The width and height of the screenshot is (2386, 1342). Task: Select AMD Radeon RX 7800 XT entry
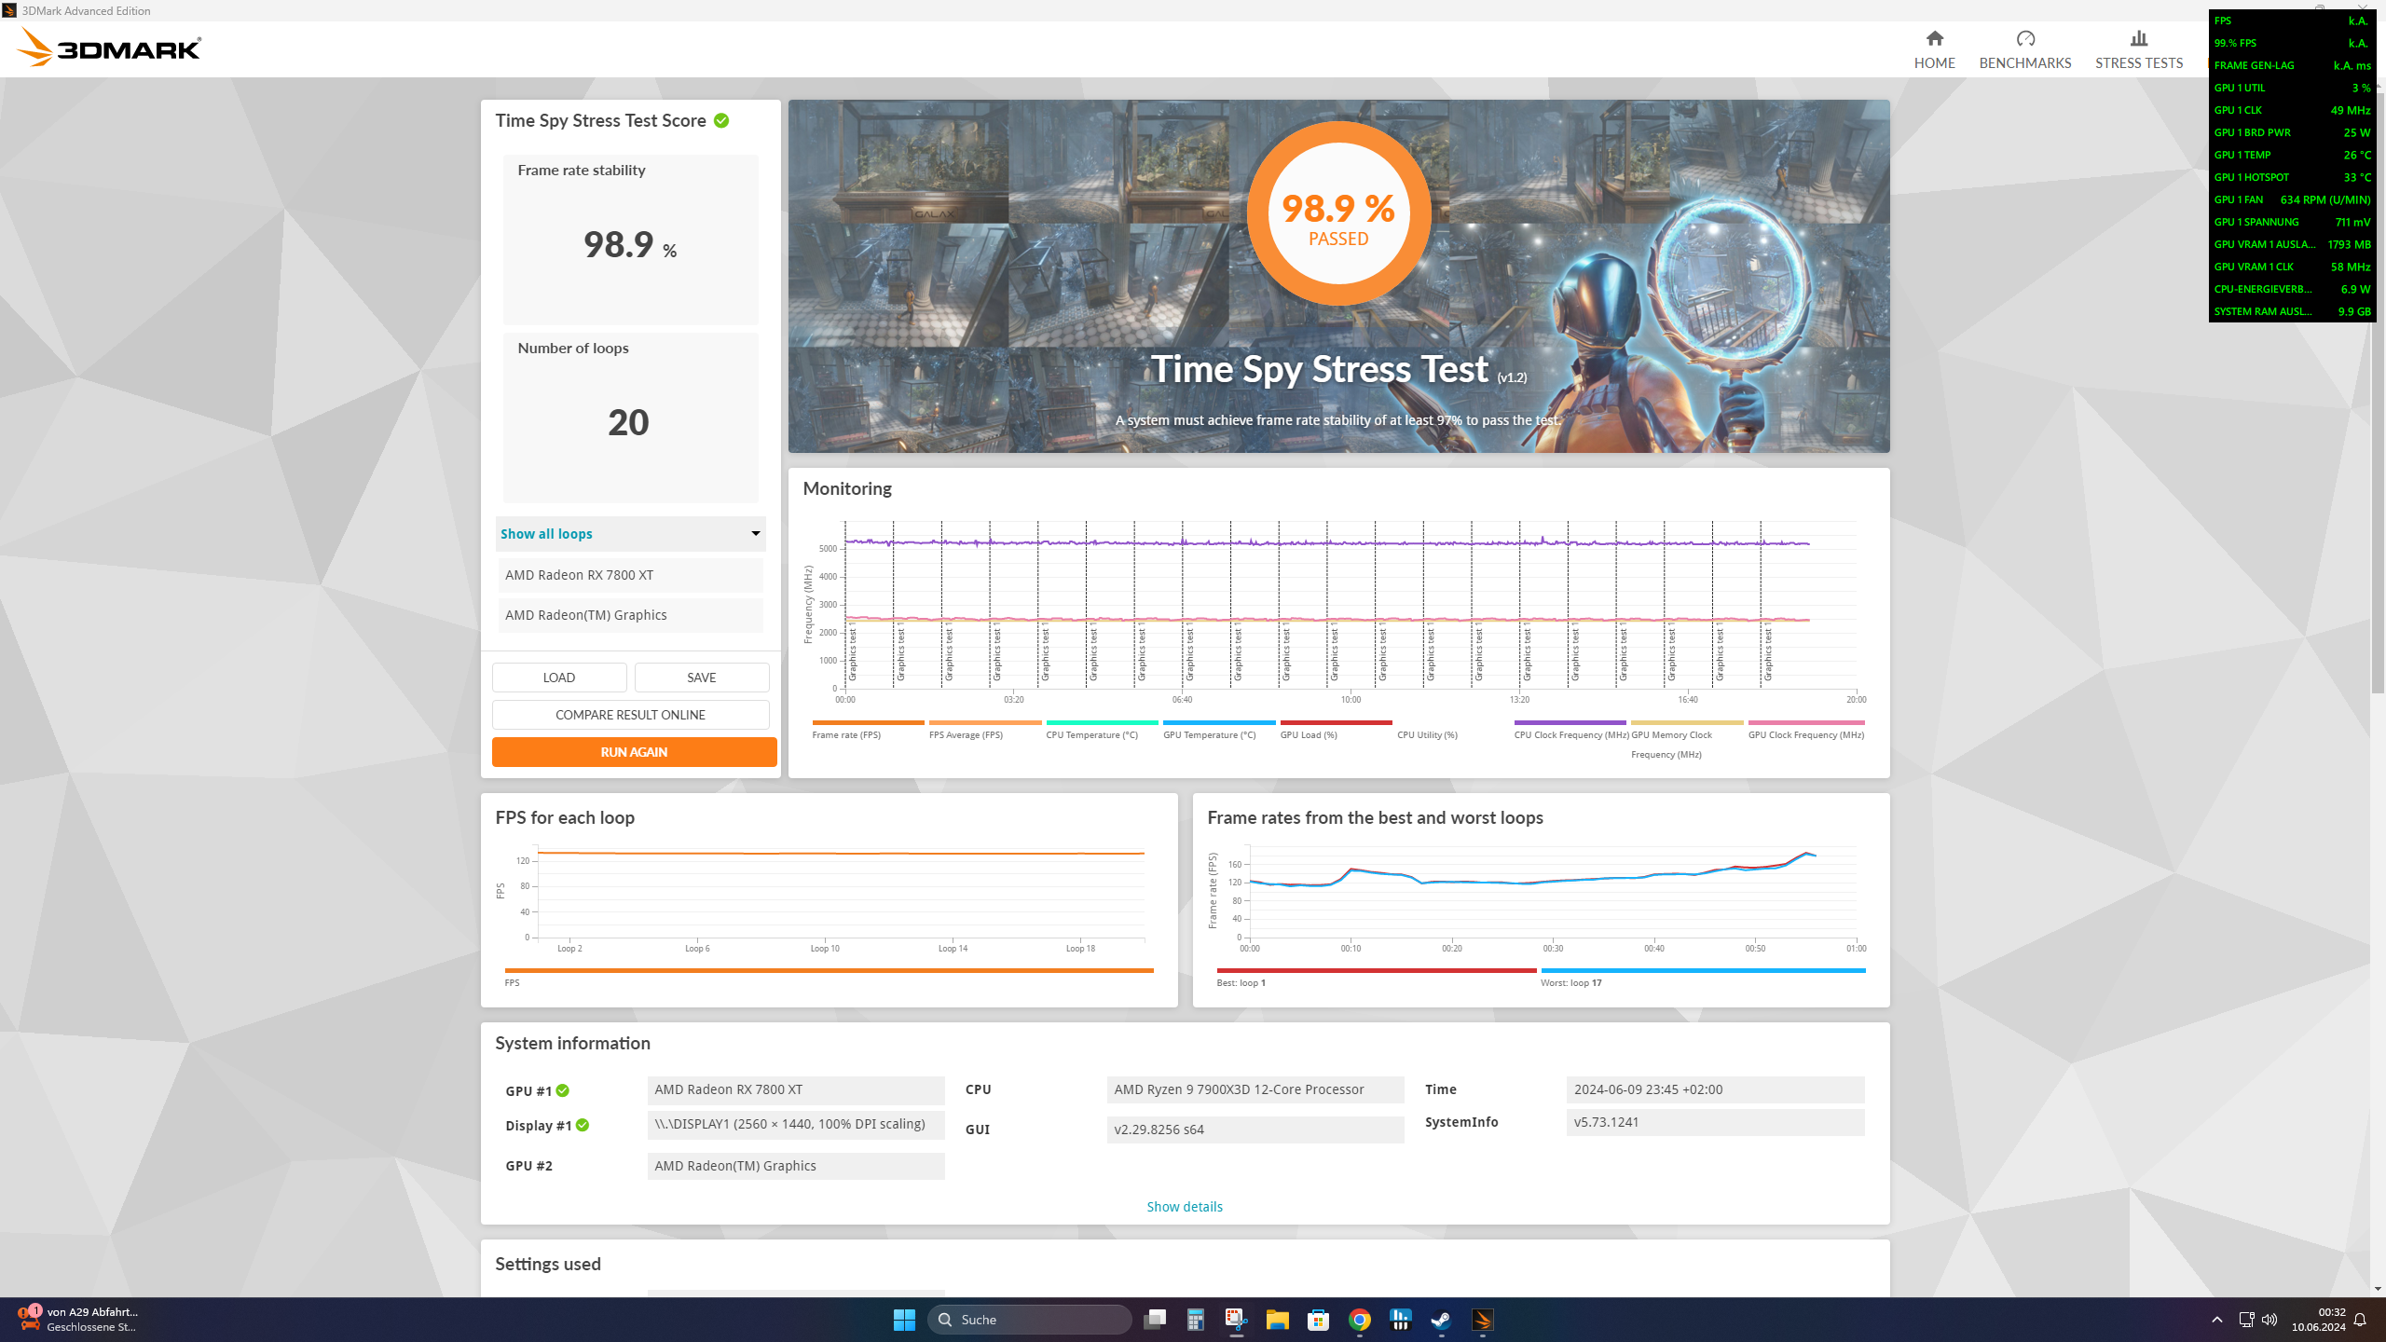[630, 575]
